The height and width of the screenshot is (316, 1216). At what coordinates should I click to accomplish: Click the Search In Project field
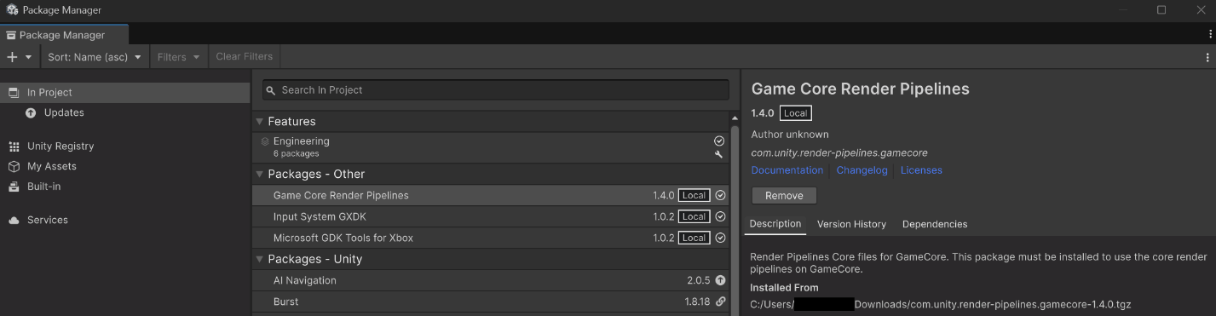[495, 89]
